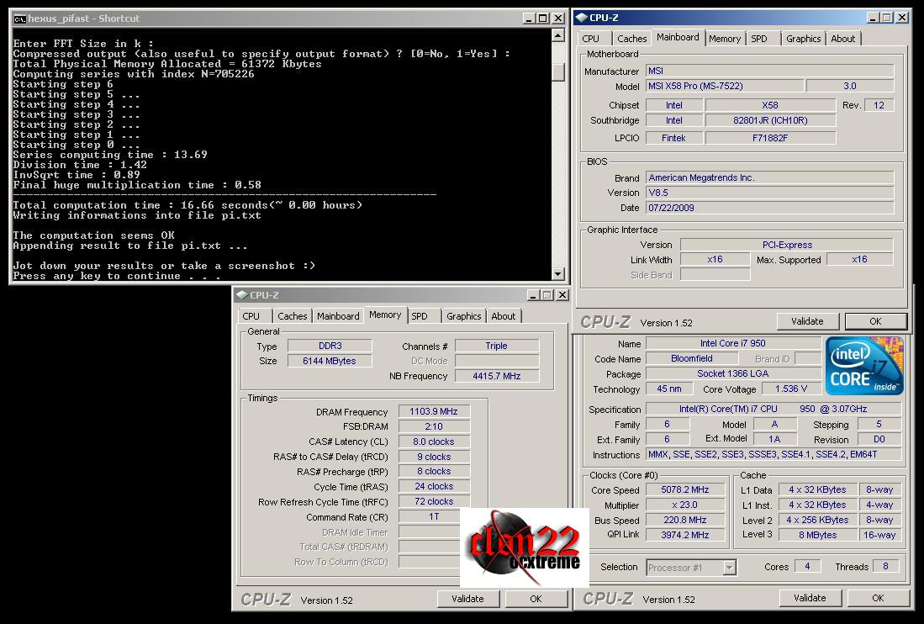Minimize the Memory CPU-Z window
The image size is (924, 624).
[x=533, y=294]
